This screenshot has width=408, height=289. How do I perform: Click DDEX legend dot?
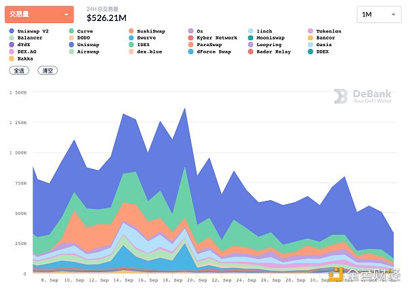(x=310, y=52)
